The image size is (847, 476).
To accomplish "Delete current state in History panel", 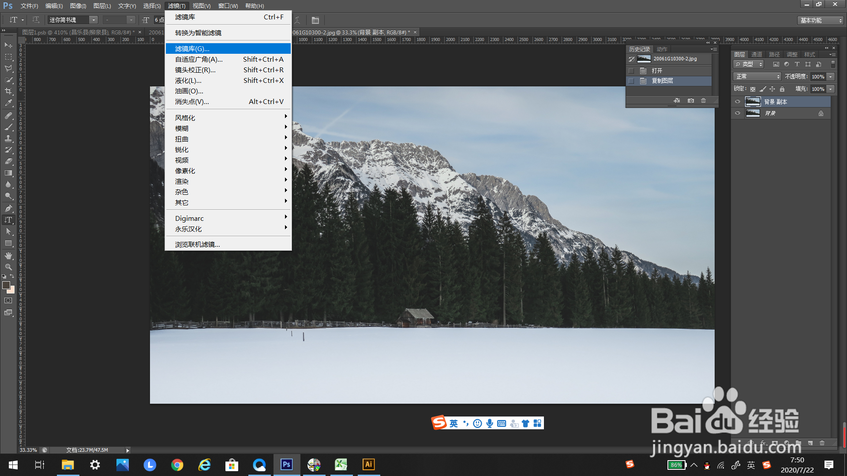I will click(704, 101).
